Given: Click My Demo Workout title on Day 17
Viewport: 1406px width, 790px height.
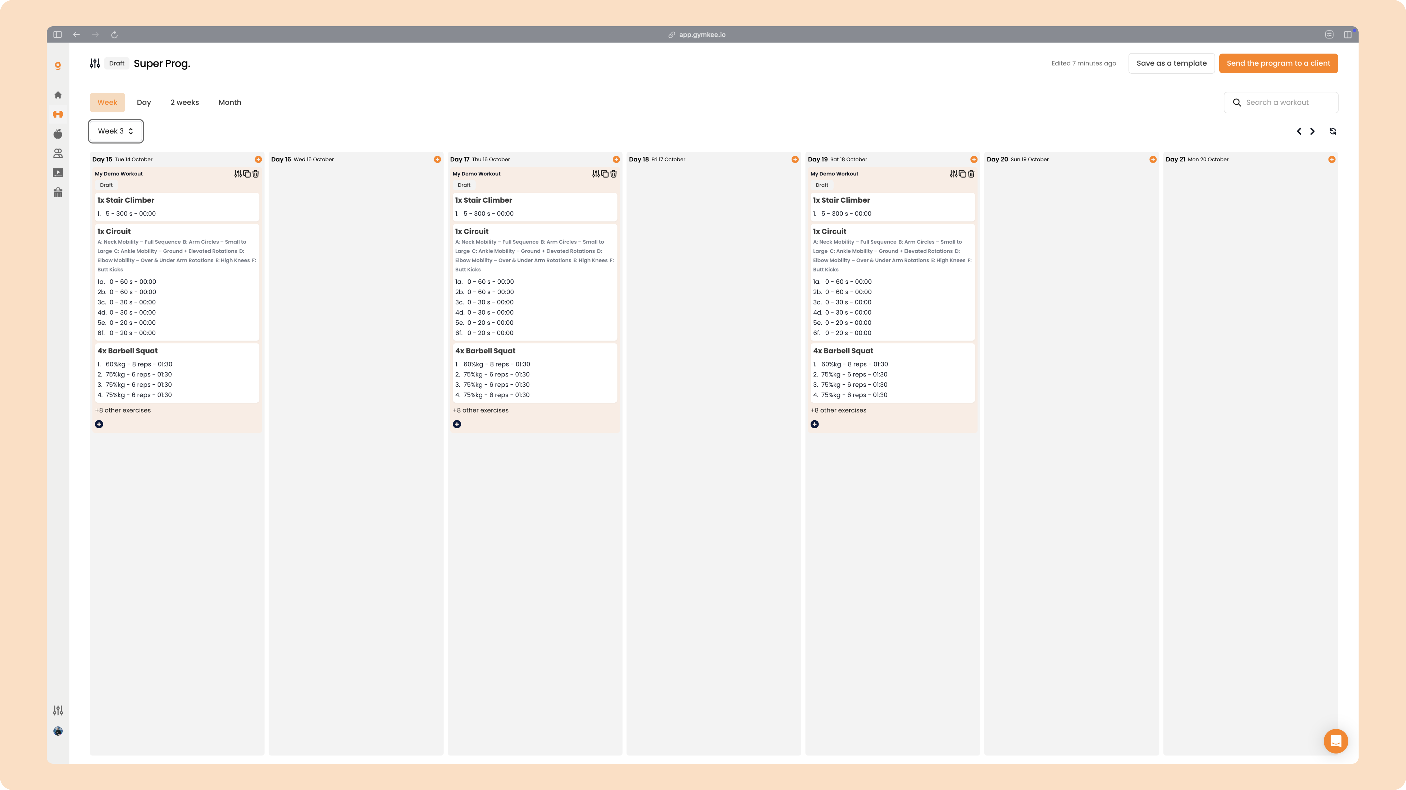Looking at the screenshot, I should point(477,174).
